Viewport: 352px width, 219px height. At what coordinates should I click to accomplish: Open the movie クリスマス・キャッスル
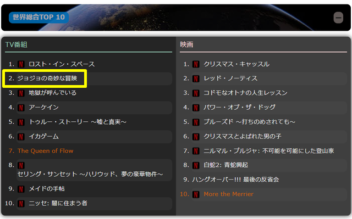(x=237, y=64)
